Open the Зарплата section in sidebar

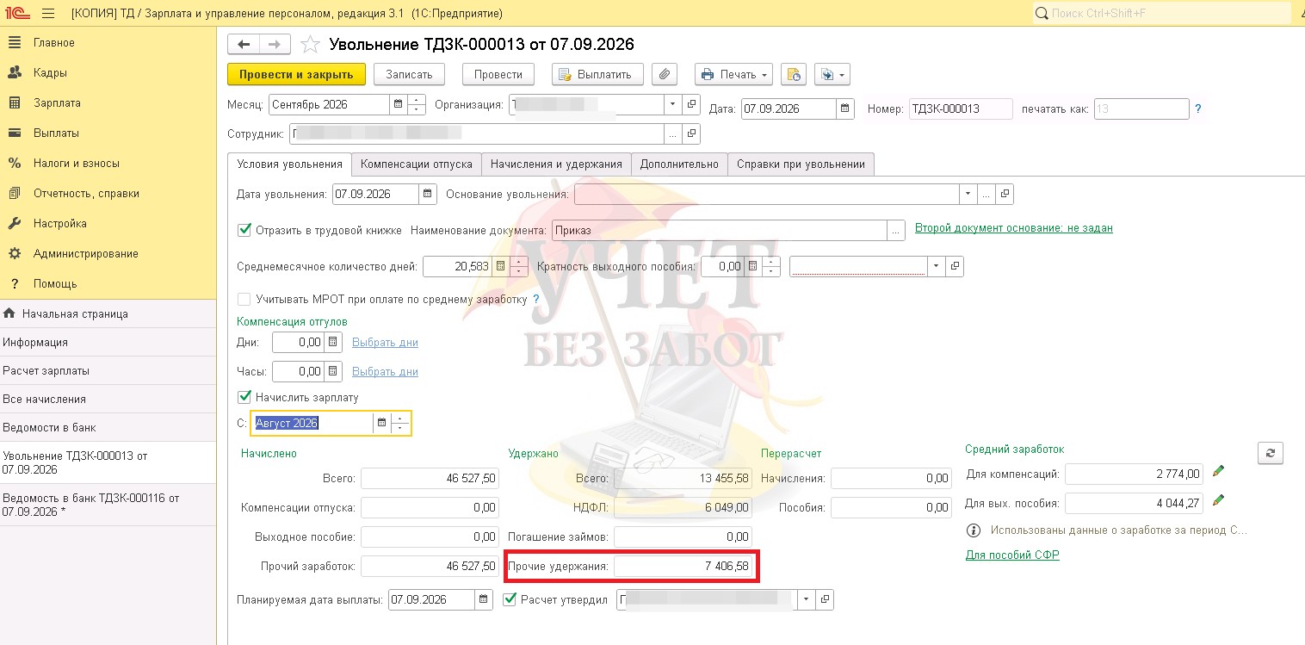pyautogui.click(x=57, y=102)
